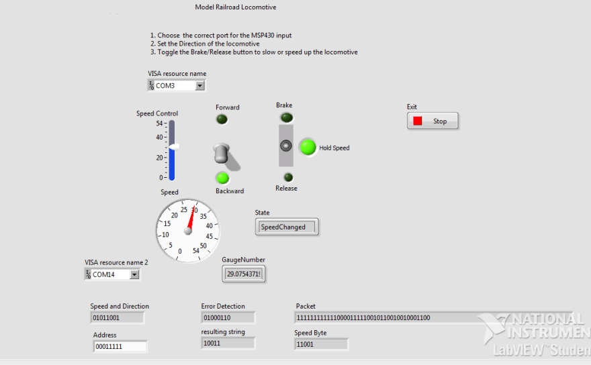Select the GaugeNumber value field
This screenshot has height=365, width=591.
(244, 274)
